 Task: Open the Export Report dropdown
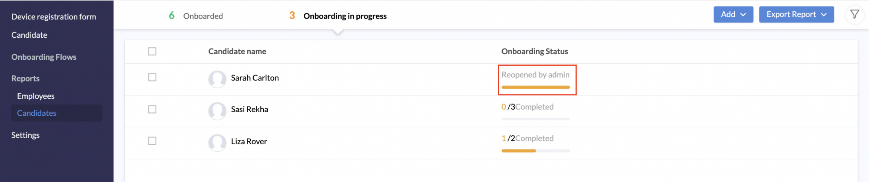(x=796, y=14)
